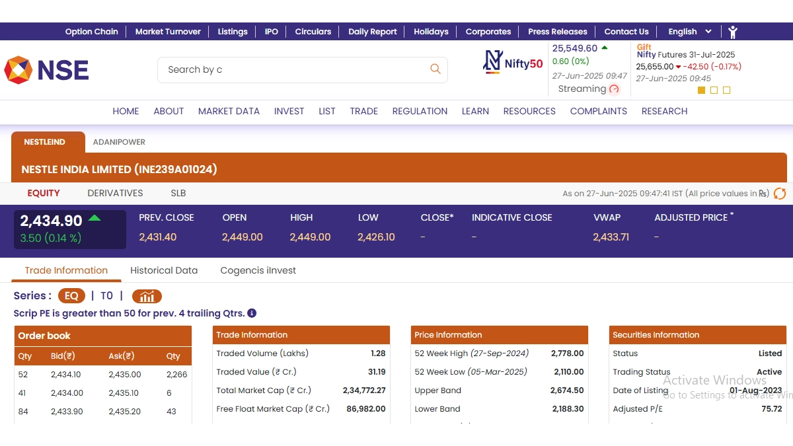This screenshot has width=793, height=446.
Task: Select the EQ series pill
Action: (x=71, y=296)
